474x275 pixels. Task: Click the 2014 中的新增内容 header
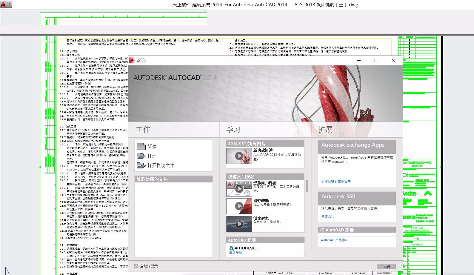coord(265,144)
